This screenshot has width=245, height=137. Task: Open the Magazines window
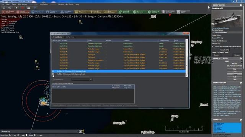point(81,12)
